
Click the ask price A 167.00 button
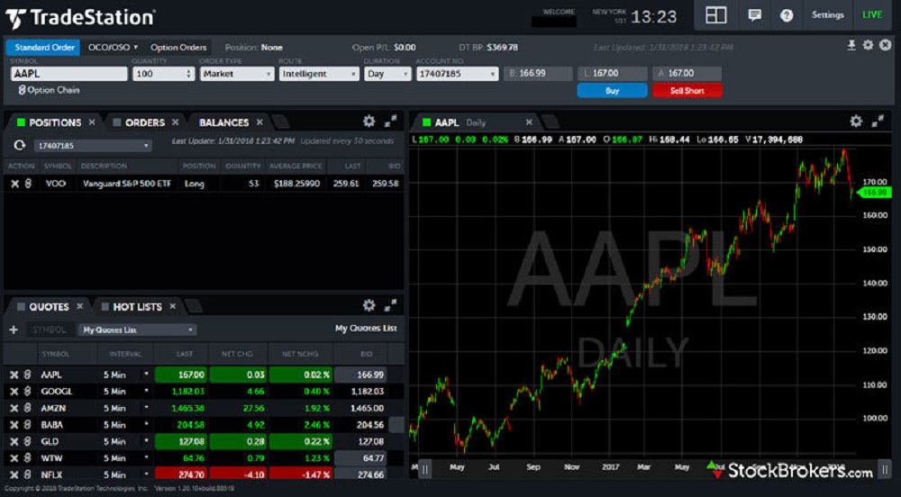pos(687,74)
